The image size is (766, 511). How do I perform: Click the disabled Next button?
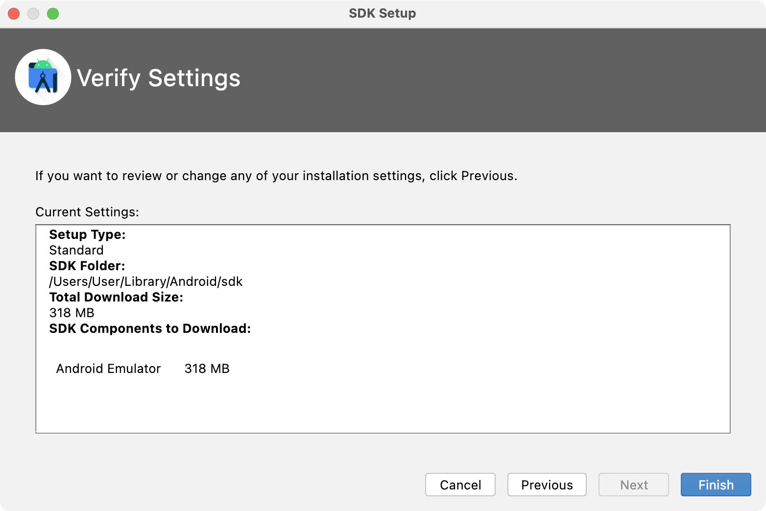[x=633, y=485]
